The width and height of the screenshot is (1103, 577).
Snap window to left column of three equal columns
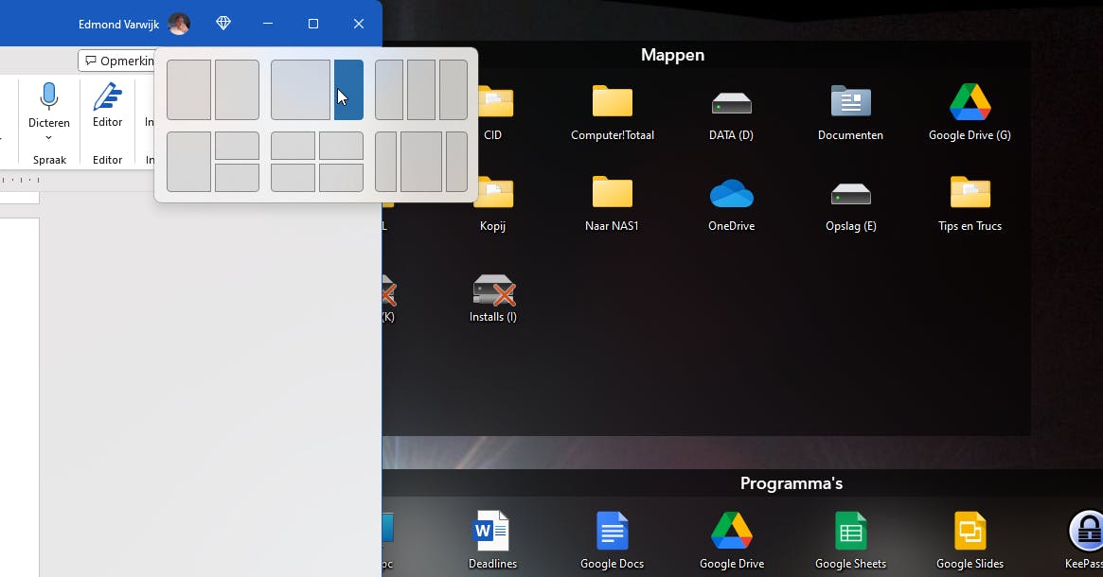pos(389,90)
